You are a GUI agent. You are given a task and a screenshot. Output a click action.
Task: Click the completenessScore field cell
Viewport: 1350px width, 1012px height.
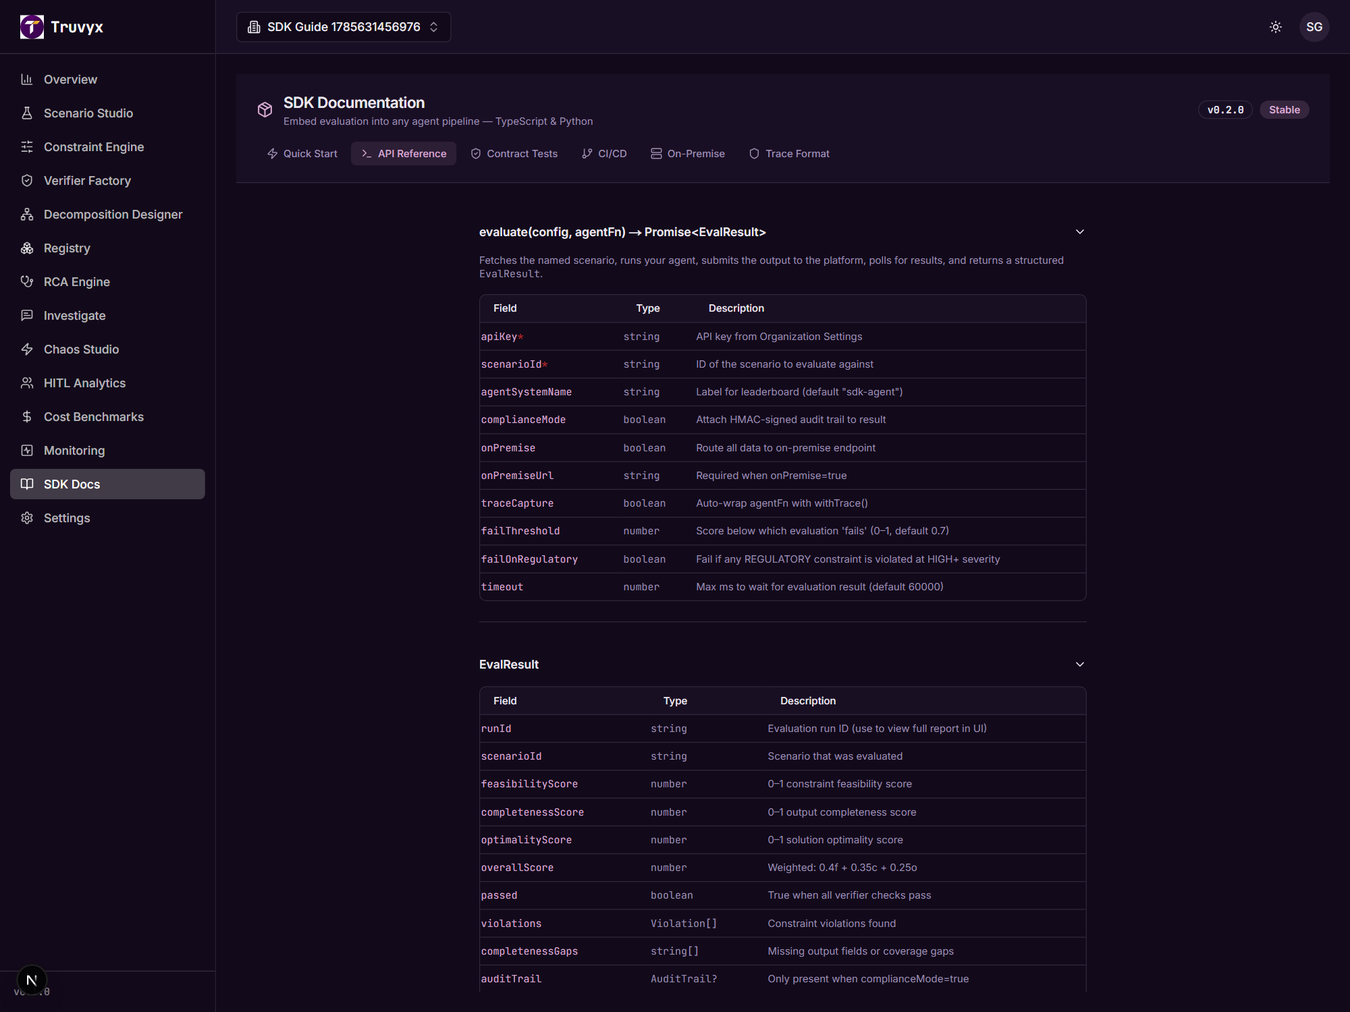pyautogui.click(x=533, y=812)
